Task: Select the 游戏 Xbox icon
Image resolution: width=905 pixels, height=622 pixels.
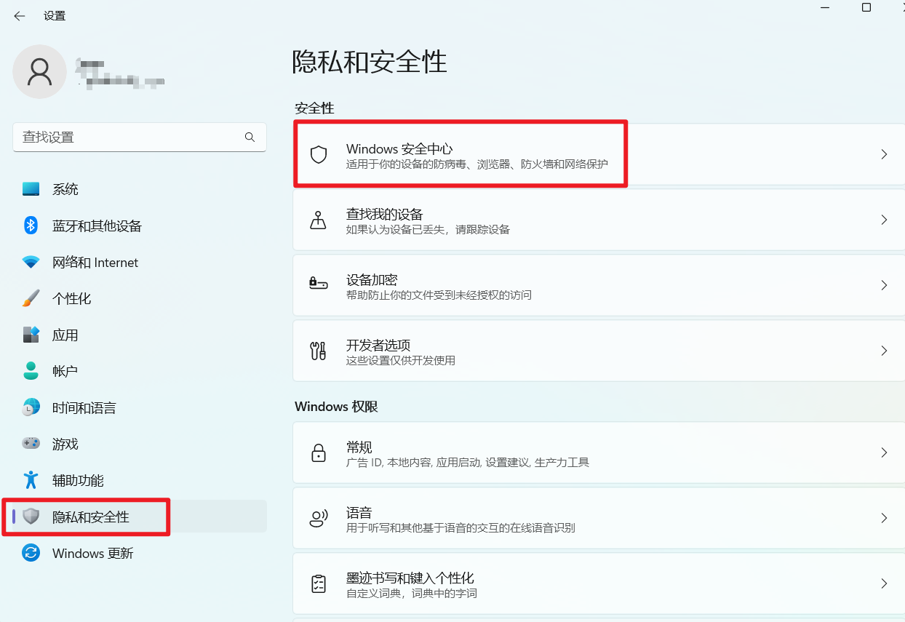Action: coord(31,444)
